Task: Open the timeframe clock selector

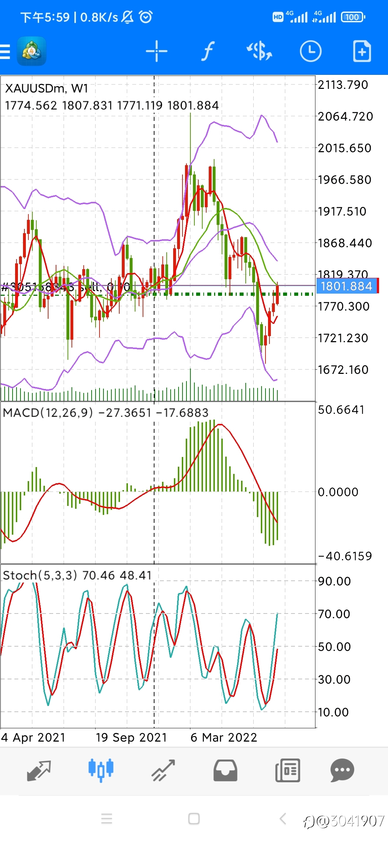Action: tap(311, 51)
